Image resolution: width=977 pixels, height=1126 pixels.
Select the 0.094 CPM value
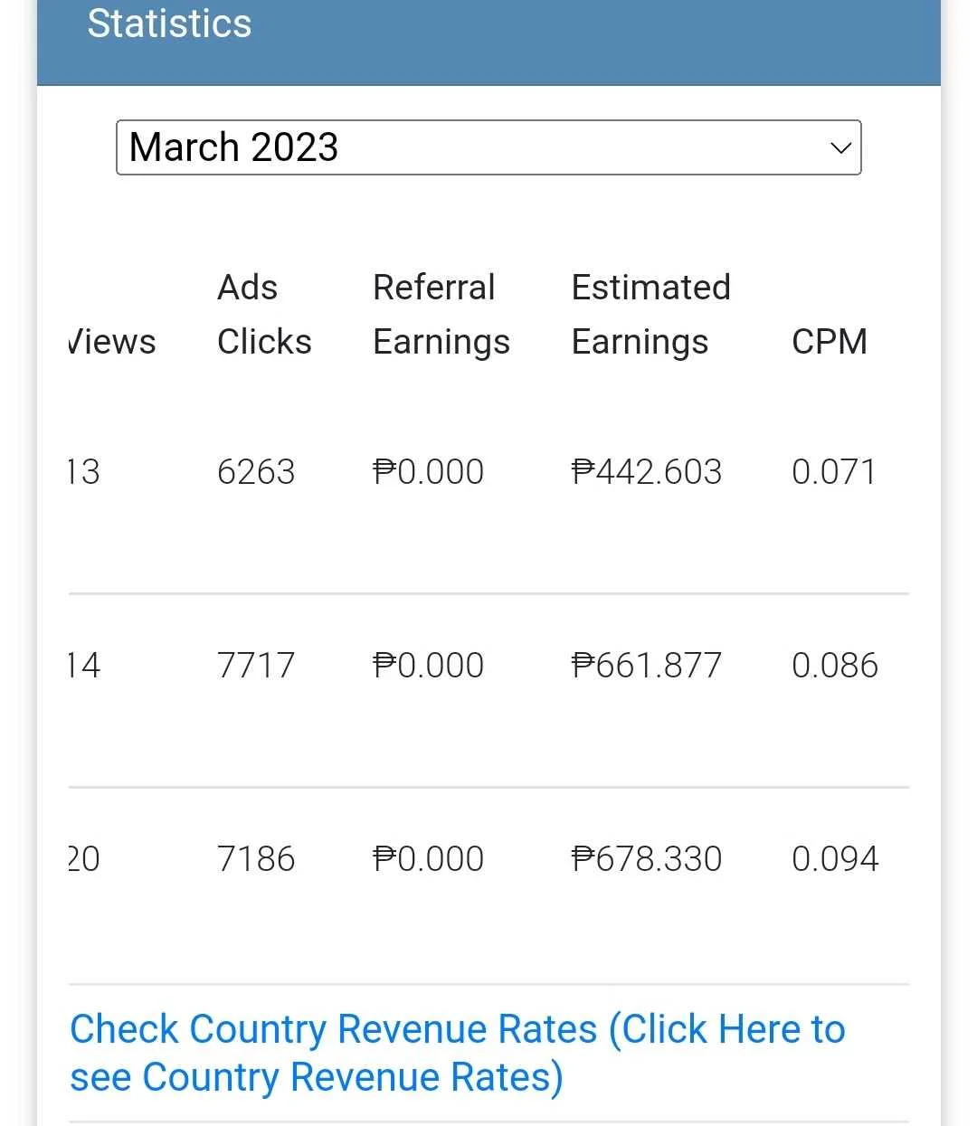(x=835, y=859)
